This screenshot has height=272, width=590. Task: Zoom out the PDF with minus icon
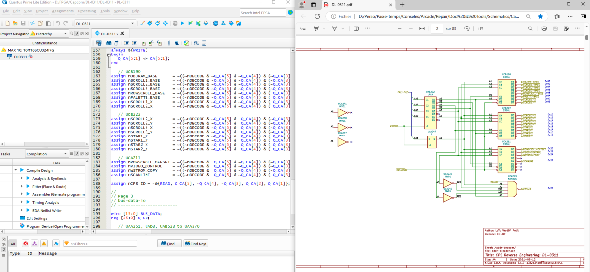pos(400,28)
